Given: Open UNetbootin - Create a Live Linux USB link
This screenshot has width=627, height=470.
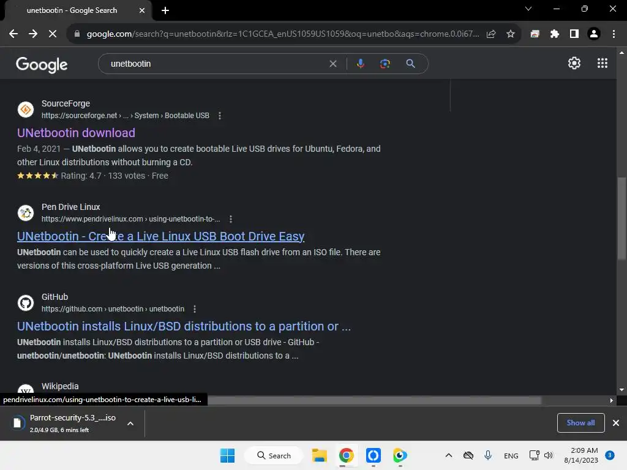Looking at the screenshot, I should (x=161, y=236).
